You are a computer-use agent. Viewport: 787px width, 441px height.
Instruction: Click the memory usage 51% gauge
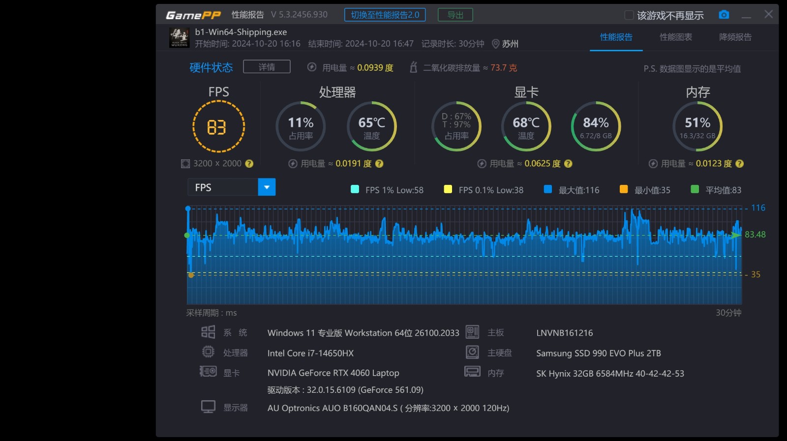pyautogui.click(x=697, y=127)
